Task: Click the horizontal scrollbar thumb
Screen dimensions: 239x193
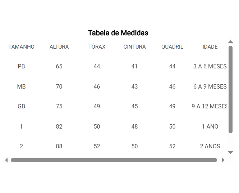Action: 114,160
